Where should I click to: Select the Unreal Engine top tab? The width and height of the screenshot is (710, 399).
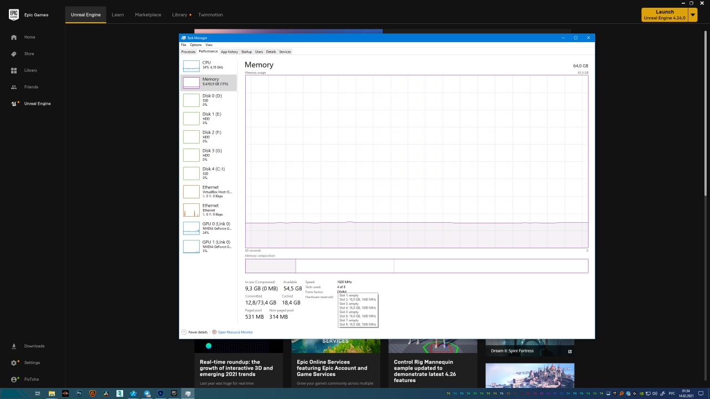[86, 15]
